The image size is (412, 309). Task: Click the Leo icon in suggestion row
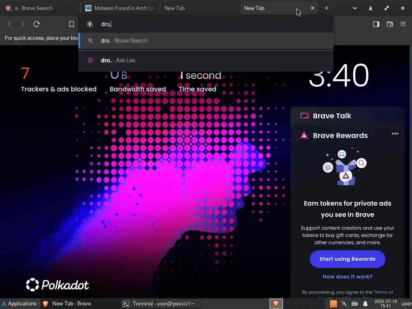91,60
